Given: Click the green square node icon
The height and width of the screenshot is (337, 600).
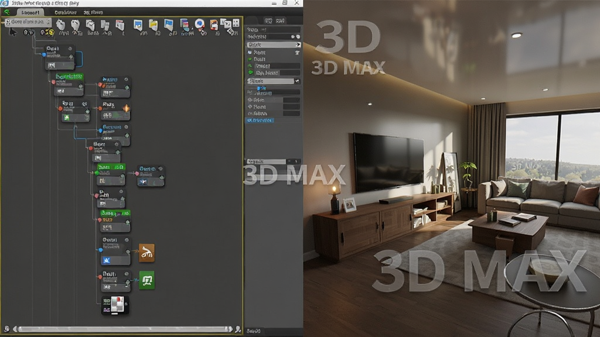Looking at the screenshot, I should coord(146,280).
